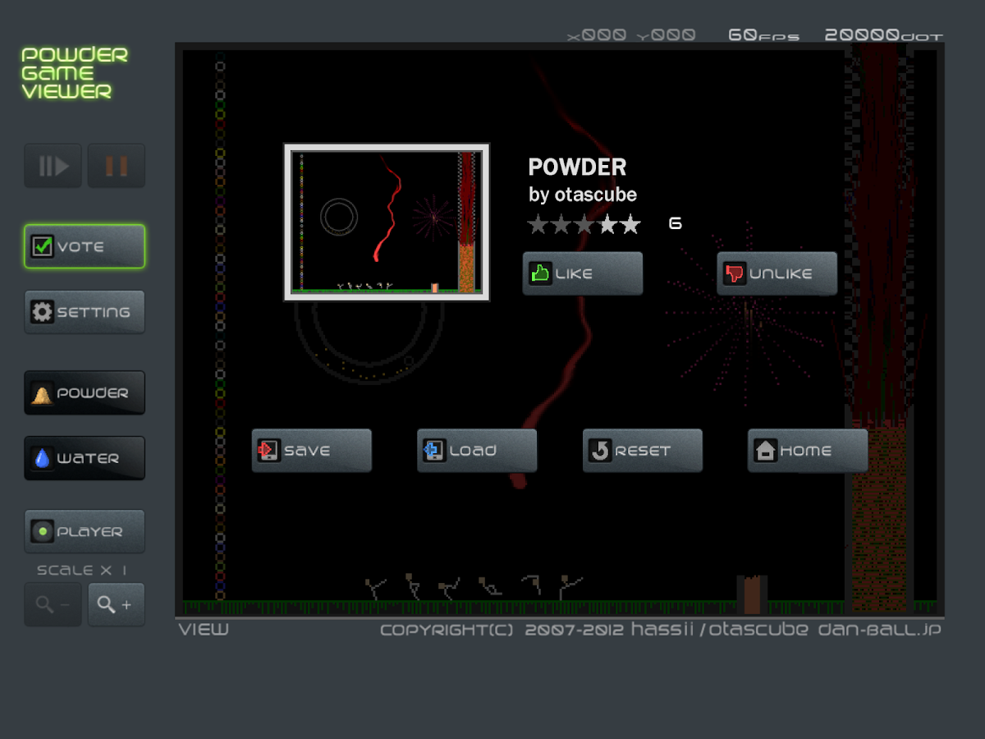Zoom out with the minus magnifier
The height and width of the screenshot is (739, 985).
pyautogui.click(x=53, y=604)
